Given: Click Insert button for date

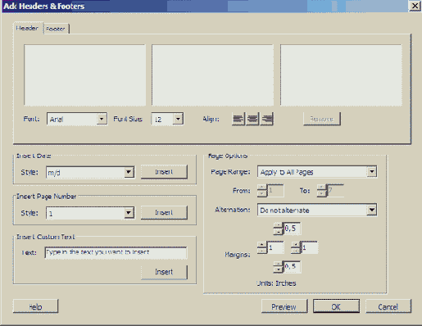Looking at the screenshot, I should click(164, 172).
